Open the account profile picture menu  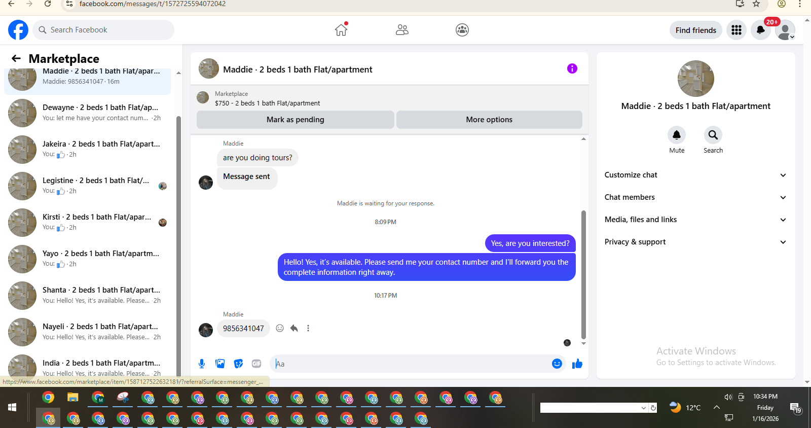point(785,30)
